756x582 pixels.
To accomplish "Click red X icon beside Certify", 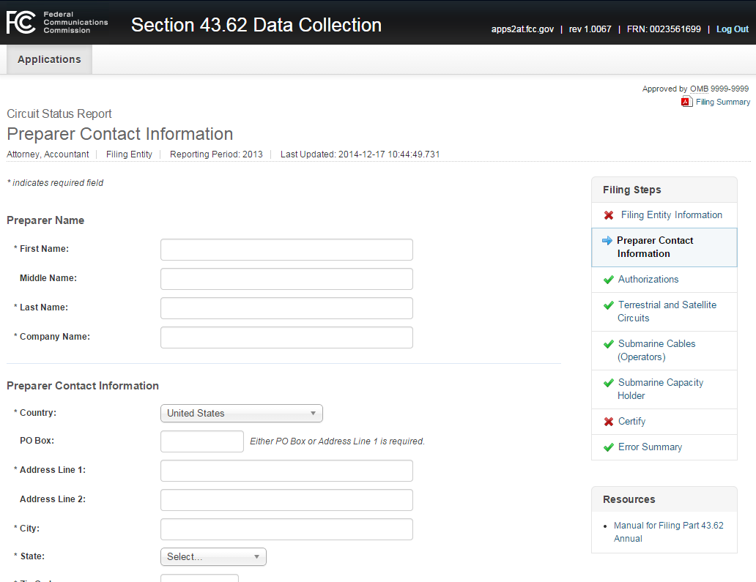I will pos(608,422).
